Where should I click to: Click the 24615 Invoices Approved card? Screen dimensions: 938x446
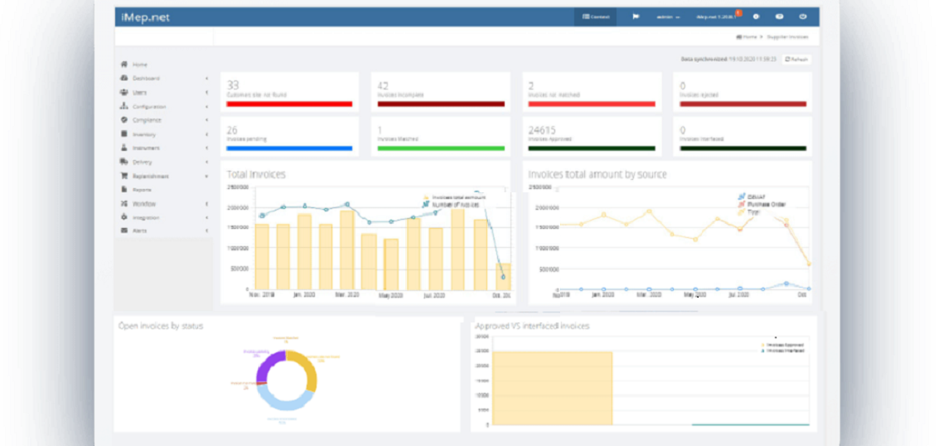592,137
